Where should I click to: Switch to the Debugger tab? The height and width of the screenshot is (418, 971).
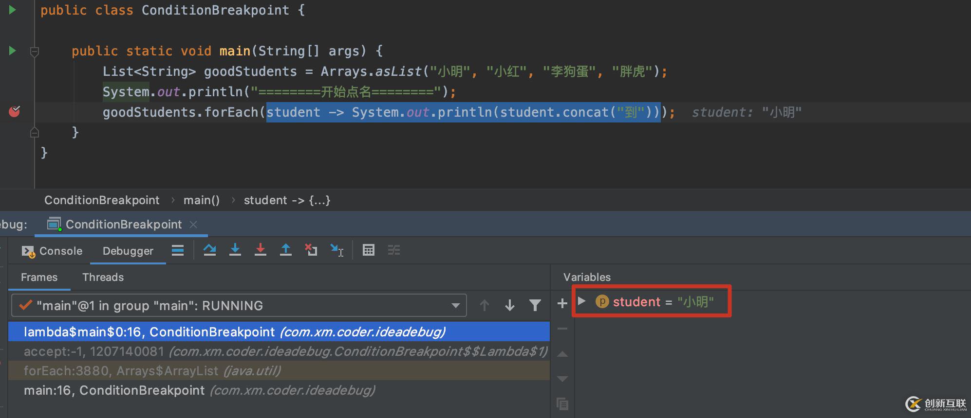(x=128, y=251)
